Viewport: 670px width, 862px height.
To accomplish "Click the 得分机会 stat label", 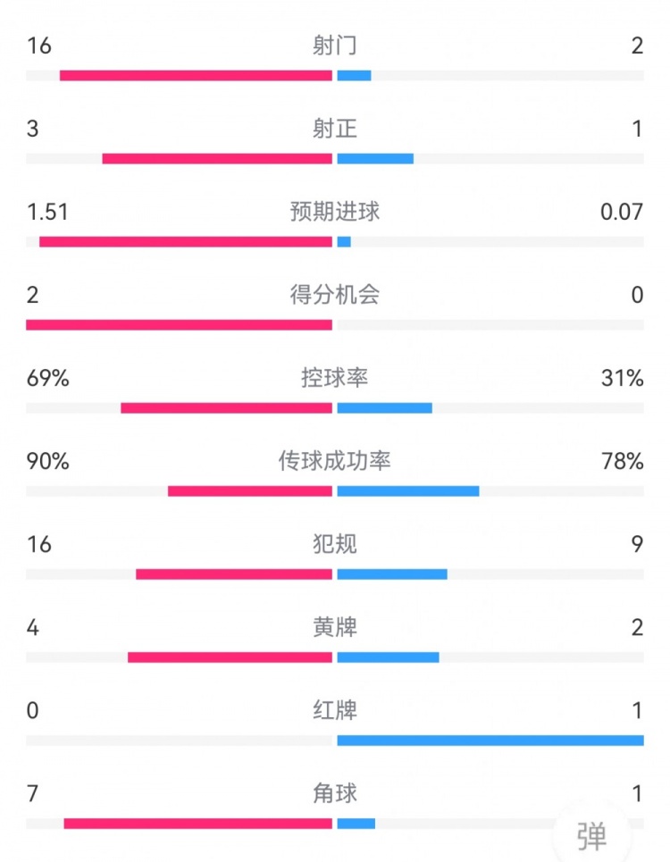I will [x=335, y=295].
